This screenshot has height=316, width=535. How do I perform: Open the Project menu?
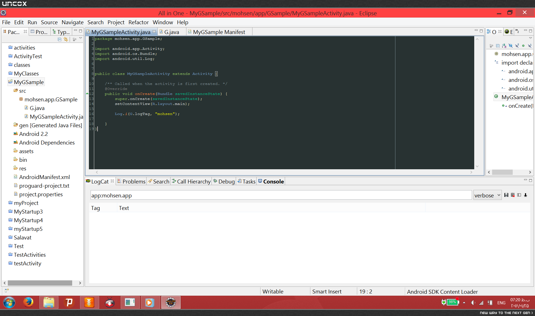(x=116, y=22)
